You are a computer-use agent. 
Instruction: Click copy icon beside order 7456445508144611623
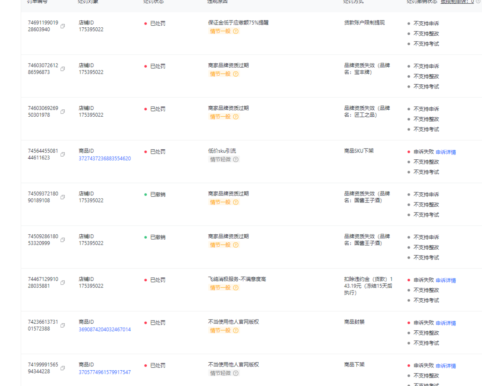[x=63, y=155]
